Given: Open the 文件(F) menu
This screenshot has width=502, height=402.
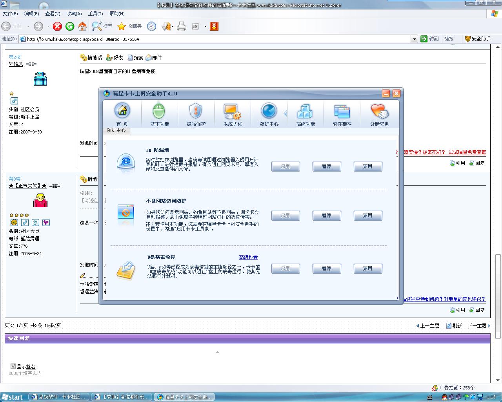Looking at the screenshot, I should pos(10,14).
